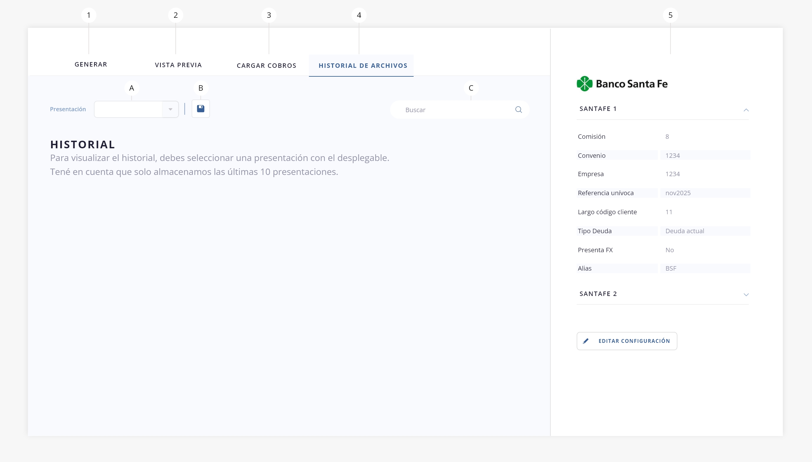The height and width of the screenshot is (462, 812).
Task: Open the Vista Previa tab
Action: [x=178, y=65]
